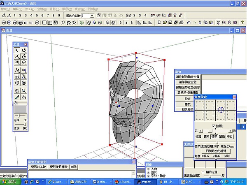Click the undo arrow icon
The image size is (247, 185).
coord(189,23)
